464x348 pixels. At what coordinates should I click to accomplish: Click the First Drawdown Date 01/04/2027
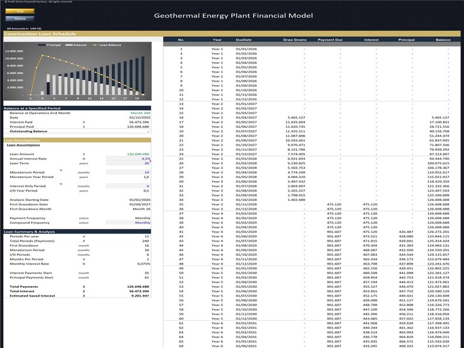[140, 204]
